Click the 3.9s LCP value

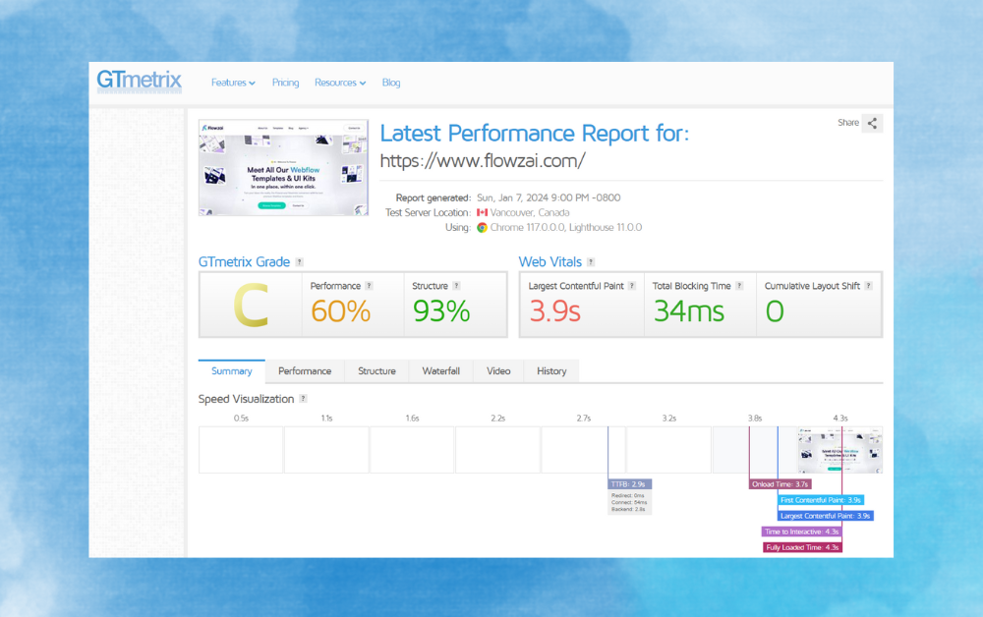click(554, 311)
